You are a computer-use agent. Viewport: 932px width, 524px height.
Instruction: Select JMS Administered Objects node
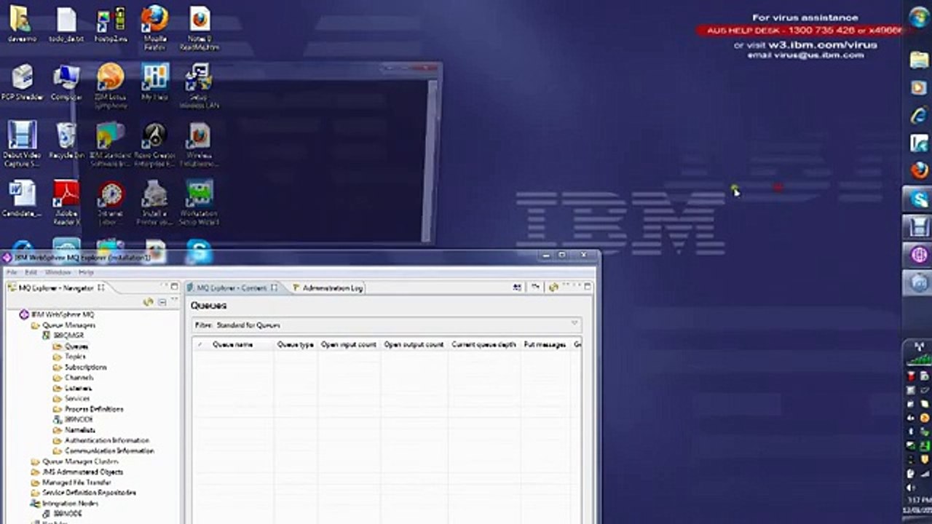click(76, 472)
